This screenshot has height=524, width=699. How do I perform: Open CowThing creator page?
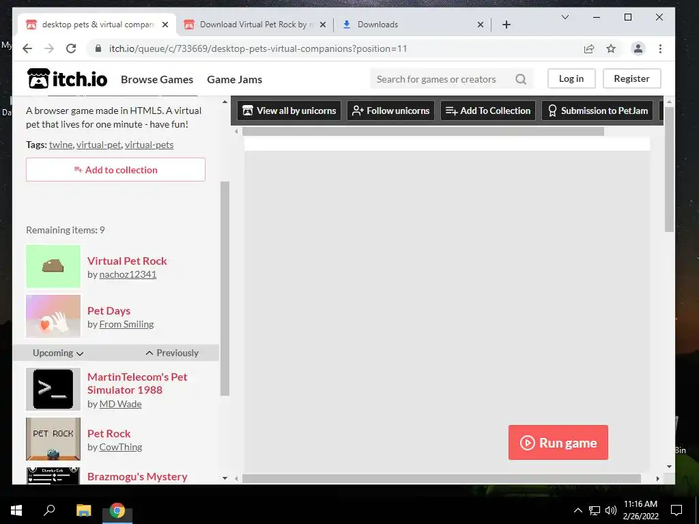coord(120,447)
